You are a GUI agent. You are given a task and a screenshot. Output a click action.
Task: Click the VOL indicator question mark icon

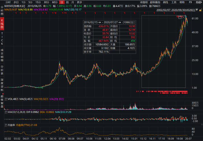(6, 99)
